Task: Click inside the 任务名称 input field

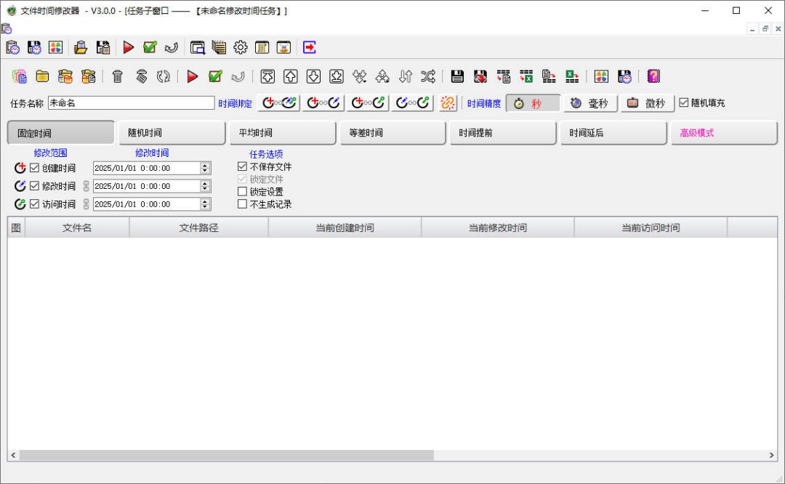Action: coord(131,102)
